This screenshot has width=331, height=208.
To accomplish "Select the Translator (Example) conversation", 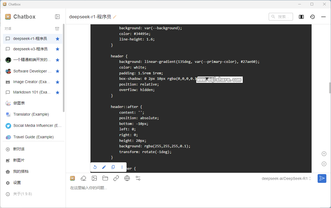I will pos(31,114).
